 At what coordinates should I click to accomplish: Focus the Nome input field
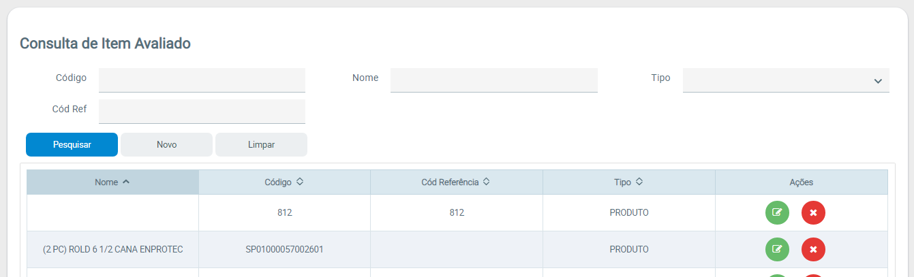(493, 80)
